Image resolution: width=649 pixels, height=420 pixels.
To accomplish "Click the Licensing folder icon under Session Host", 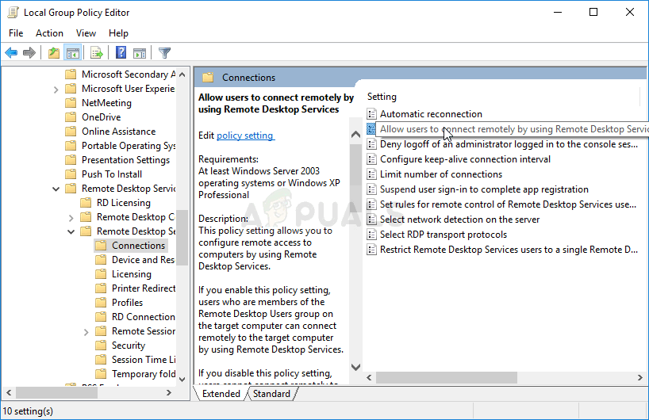I will 101,274.
